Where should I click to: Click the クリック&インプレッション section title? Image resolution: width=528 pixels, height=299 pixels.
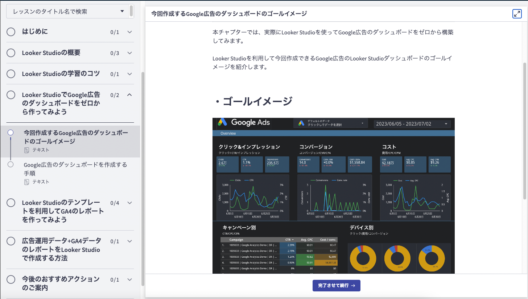coord(249,147)
